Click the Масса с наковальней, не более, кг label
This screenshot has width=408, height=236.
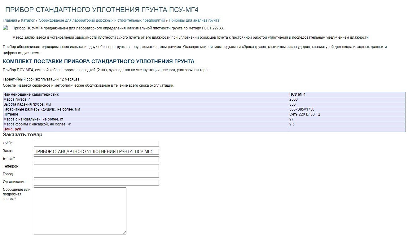[33, 119]
